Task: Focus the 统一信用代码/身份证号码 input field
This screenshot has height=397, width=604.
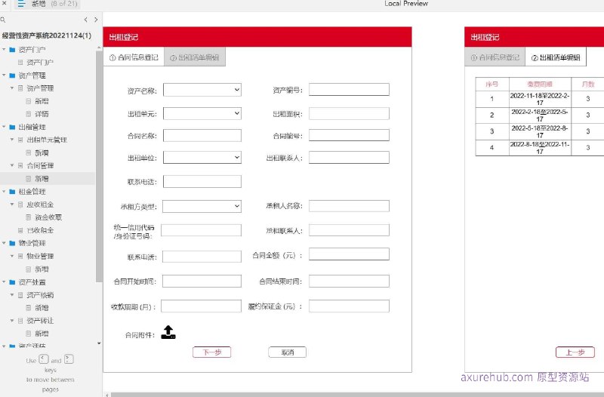Action: tap(201, 230)
